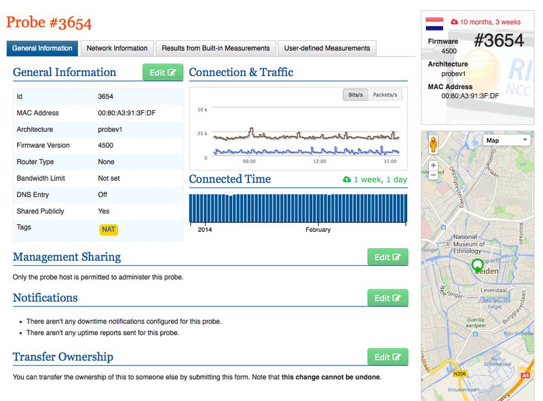This screenshot has width=543, height=401.
Task: Select the Pegman street view icon
Action: coord(433,143)
